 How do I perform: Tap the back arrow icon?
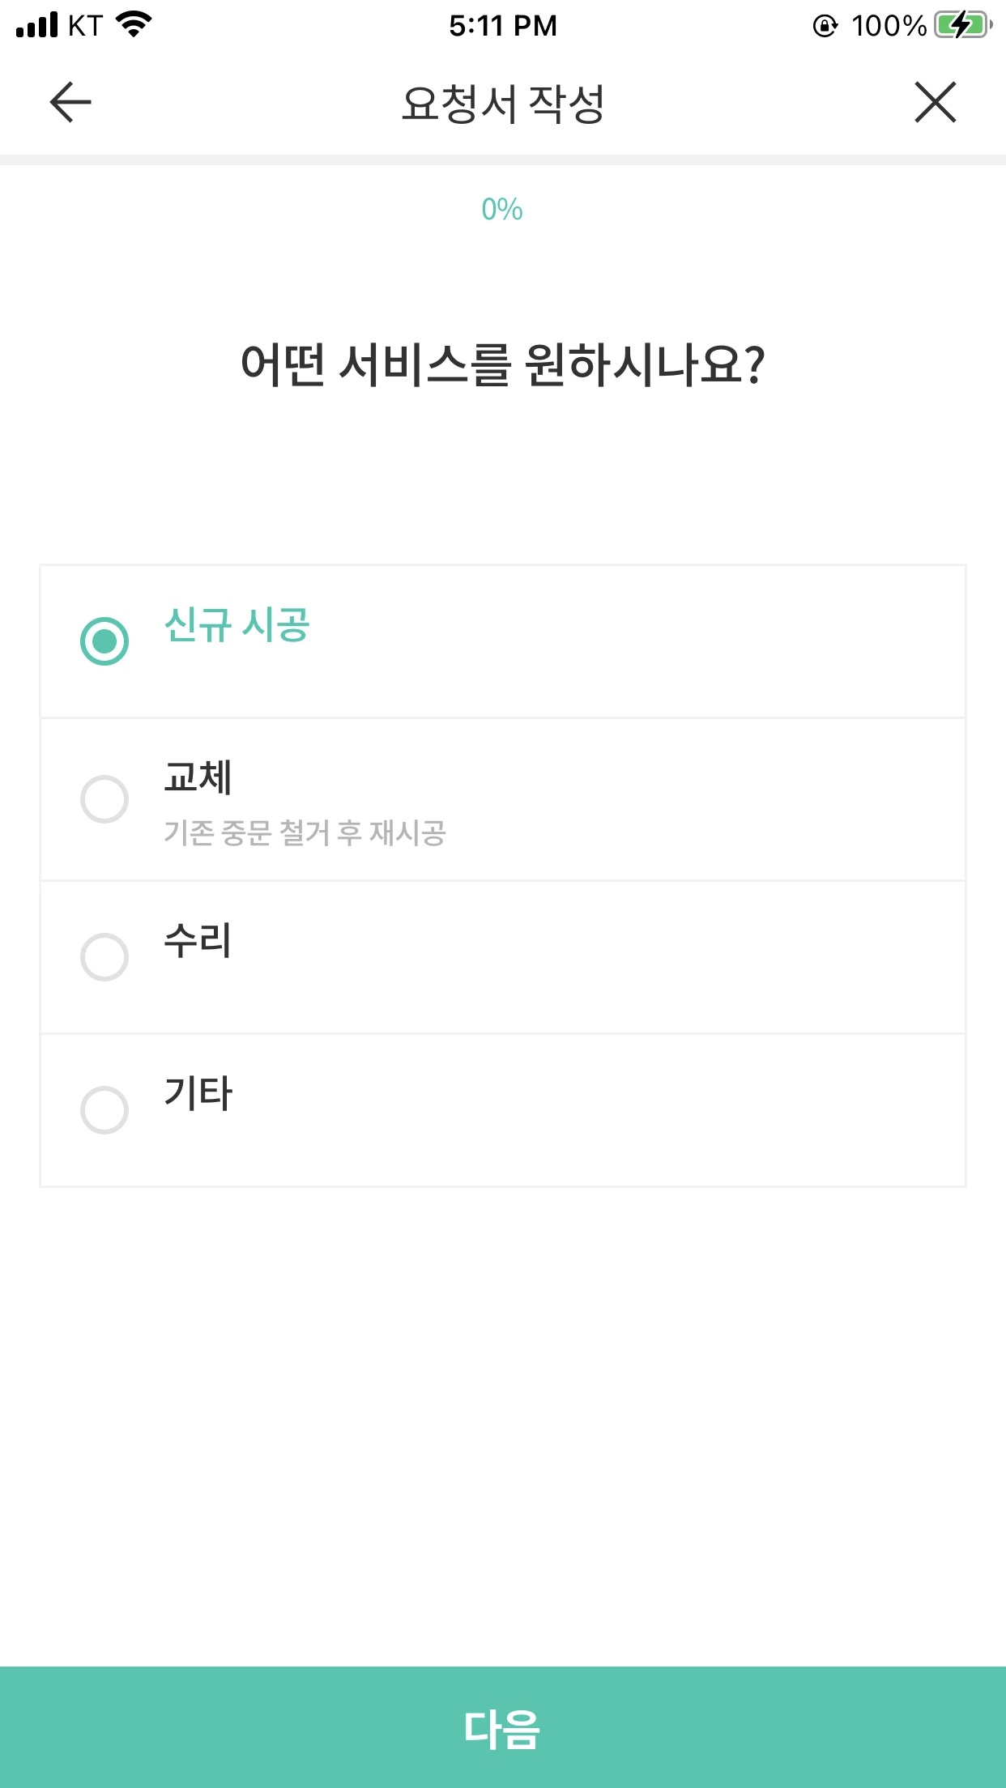point(70,102)
